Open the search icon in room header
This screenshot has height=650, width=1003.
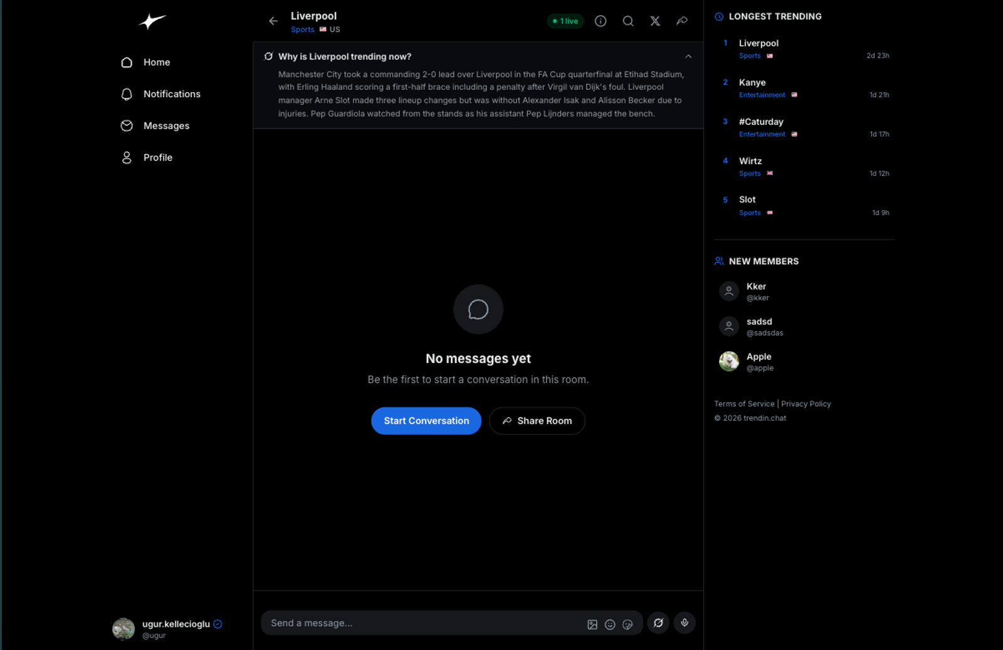[628, 21]
